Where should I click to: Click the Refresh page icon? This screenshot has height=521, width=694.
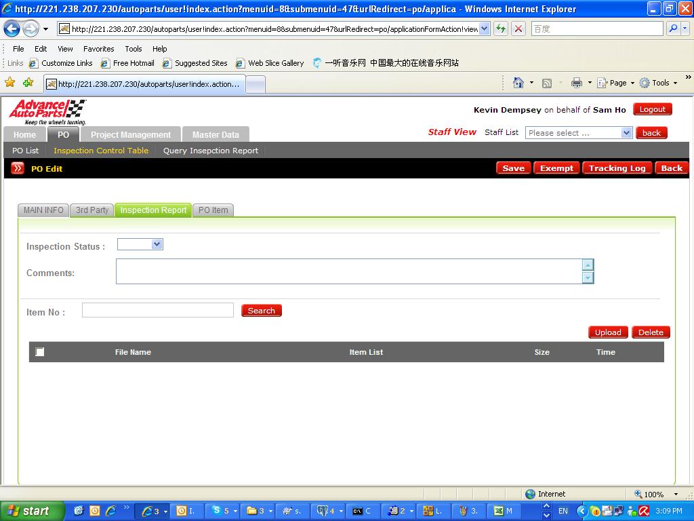[501, 29]
